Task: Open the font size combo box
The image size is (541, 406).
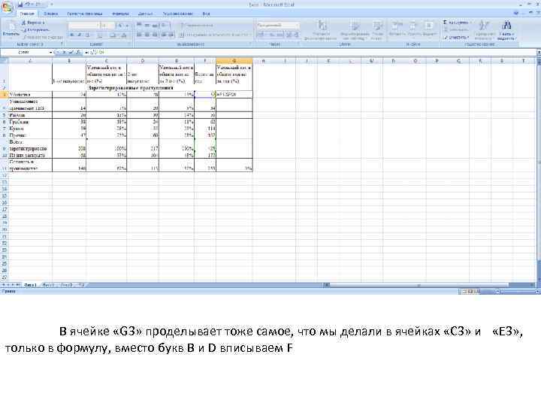Action: pos(107,26)
